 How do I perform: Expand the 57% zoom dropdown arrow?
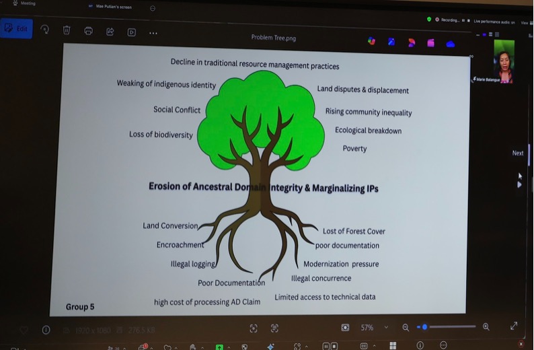[x=386, y=328]
